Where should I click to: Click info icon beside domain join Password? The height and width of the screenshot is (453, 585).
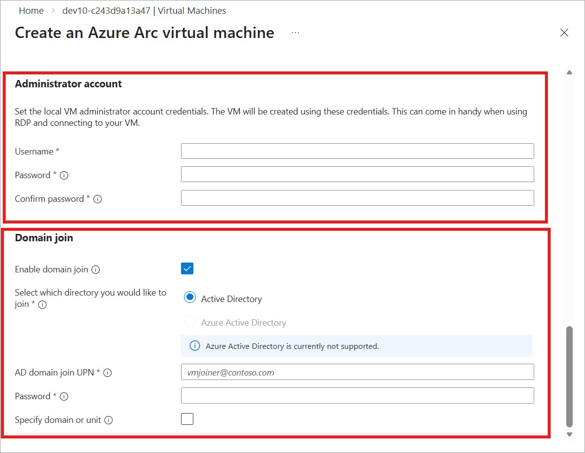pos(64,396)
